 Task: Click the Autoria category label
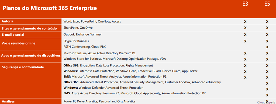(x=8, y=21)
